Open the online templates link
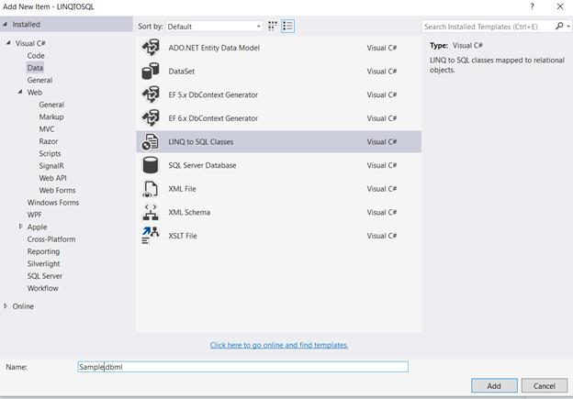The height and width of the screenshot is (399, 573). click(x=279, y=345)
